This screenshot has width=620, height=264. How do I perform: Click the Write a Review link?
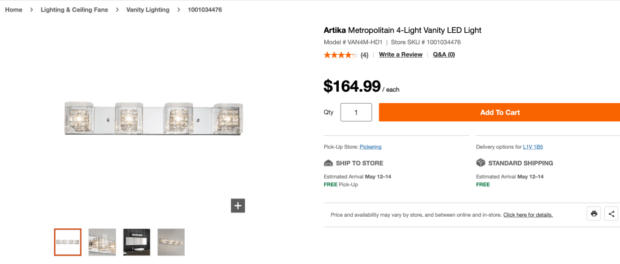click(401, 55)
